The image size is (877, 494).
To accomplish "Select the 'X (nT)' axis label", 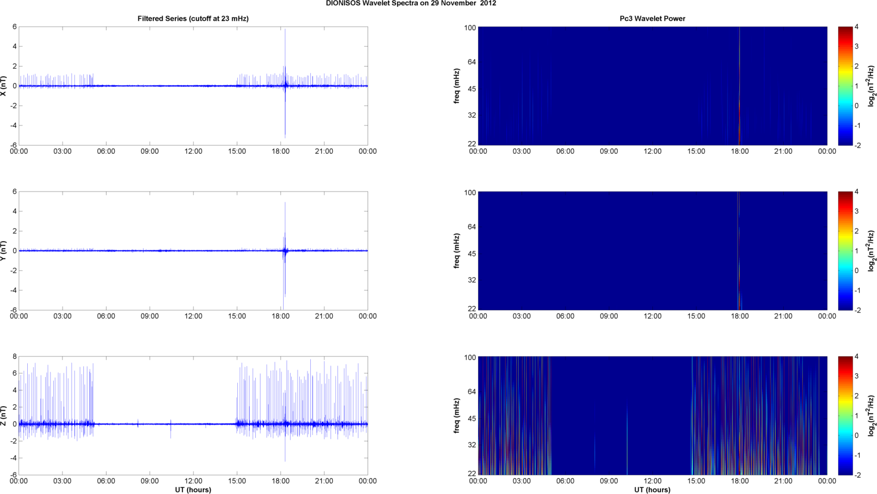I will tap(4, 86).
